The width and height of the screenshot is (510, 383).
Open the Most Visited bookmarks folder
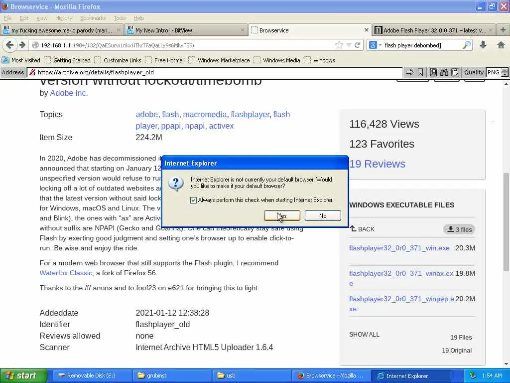pyautogui.click(x=21, y=60)
